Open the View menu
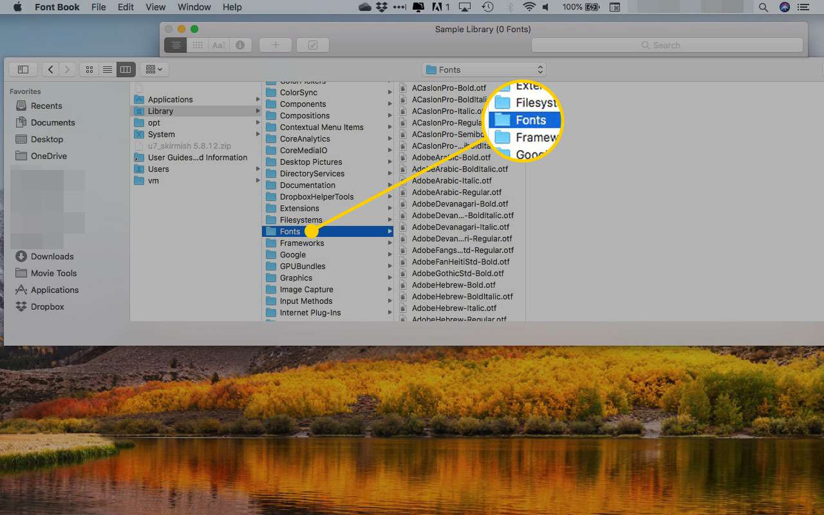Screen dimensions: 824x515 point(156,7)
